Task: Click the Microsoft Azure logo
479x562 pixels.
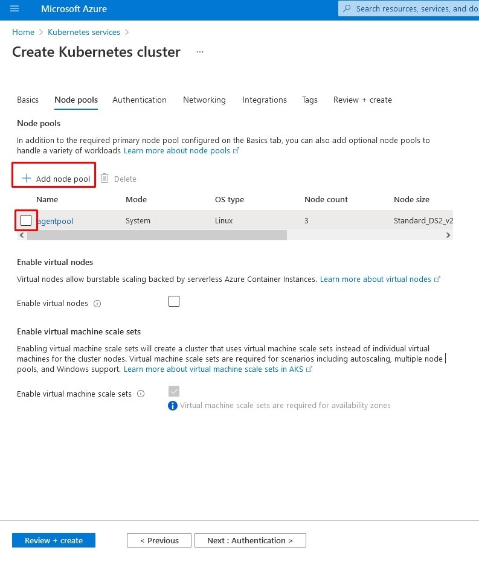Action: coord(74,9)
